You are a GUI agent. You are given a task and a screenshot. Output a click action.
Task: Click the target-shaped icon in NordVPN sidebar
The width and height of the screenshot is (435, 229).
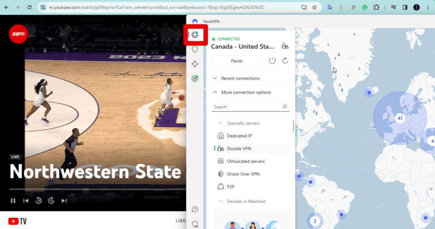195,79
